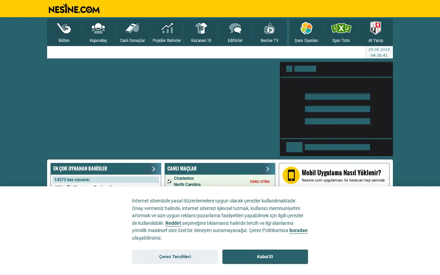Open the At Yarışı icon
Viewport: 440px width, 275px height.
pyautogui.click(x=375, y=29)
